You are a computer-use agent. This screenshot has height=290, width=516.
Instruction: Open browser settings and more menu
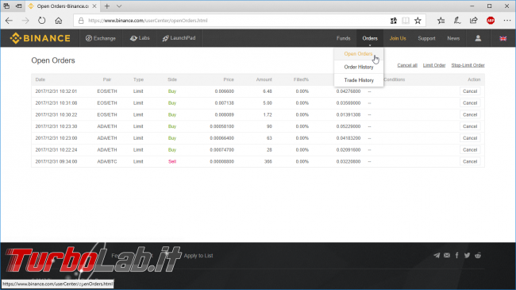coord(507,21)
